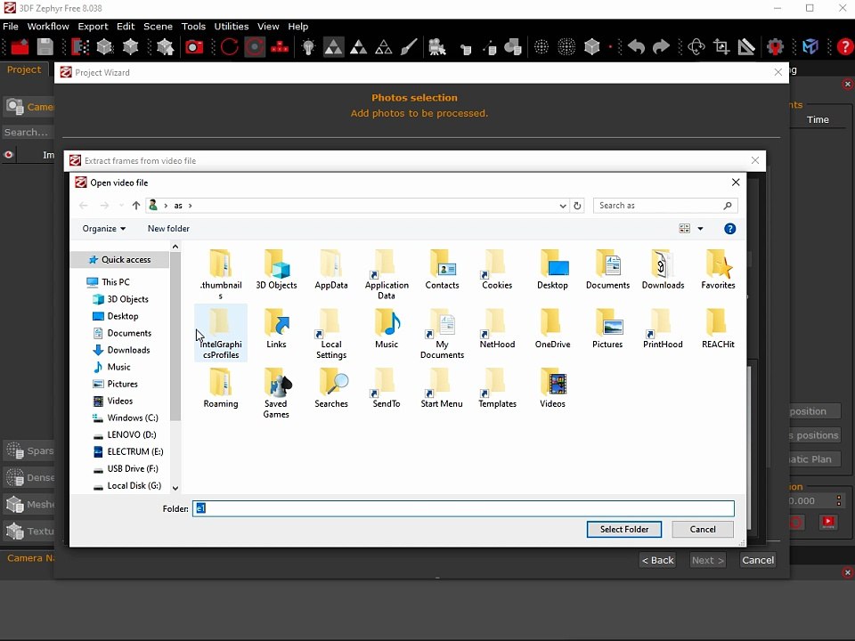The width and height of the screenshot is (855, 641).
Task: Select the Downloads folder in file list
Action: pos(663,270)
